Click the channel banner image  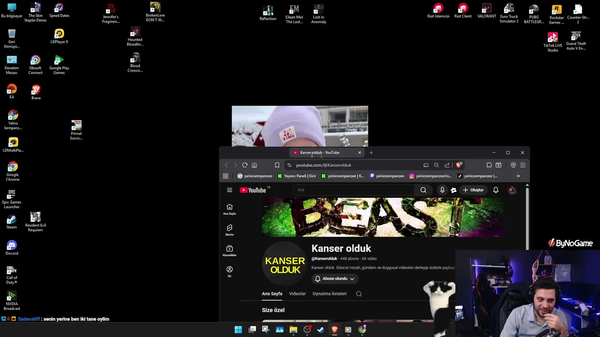pyautogui.click(x=382, y=217)
